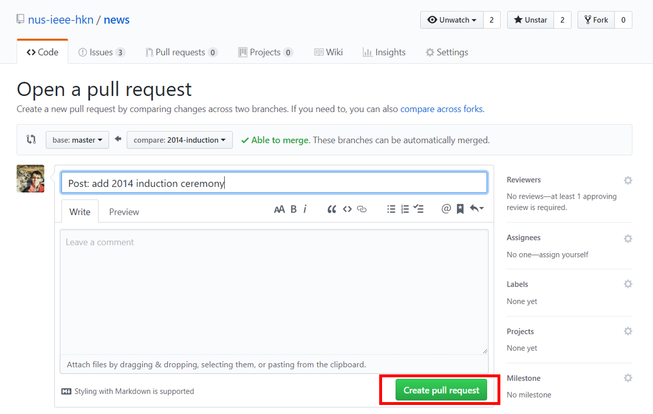Click the attach files area below comment
Screen dimensions: 653x414
[x=274, y=364]
